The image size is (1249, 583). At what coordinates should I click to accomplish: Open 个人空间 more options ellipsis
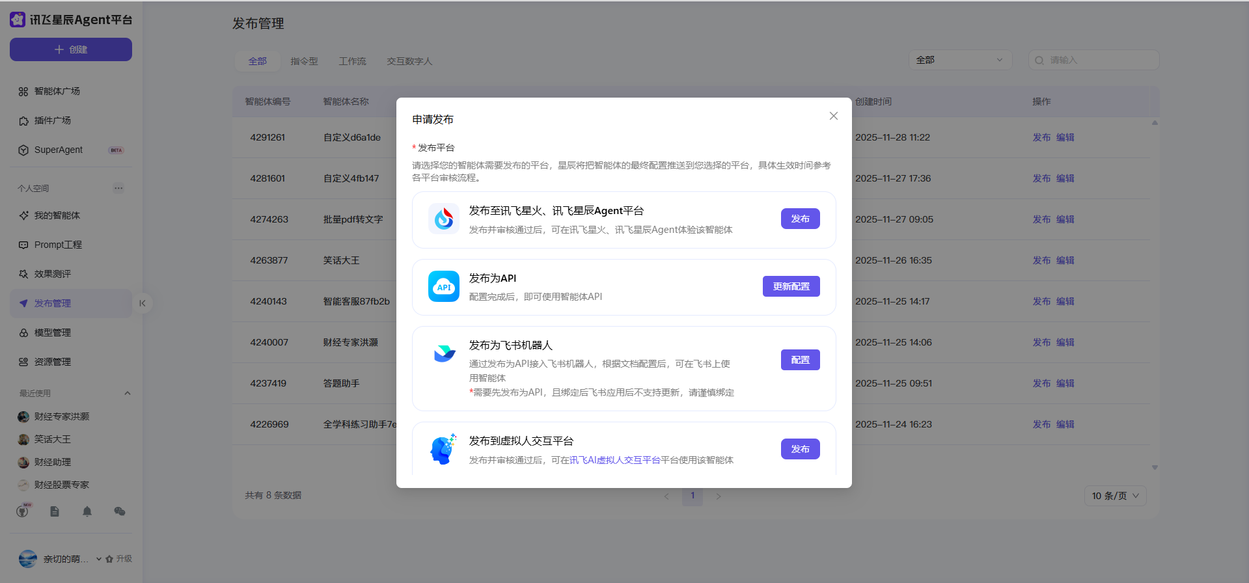(x=118, y=188)
